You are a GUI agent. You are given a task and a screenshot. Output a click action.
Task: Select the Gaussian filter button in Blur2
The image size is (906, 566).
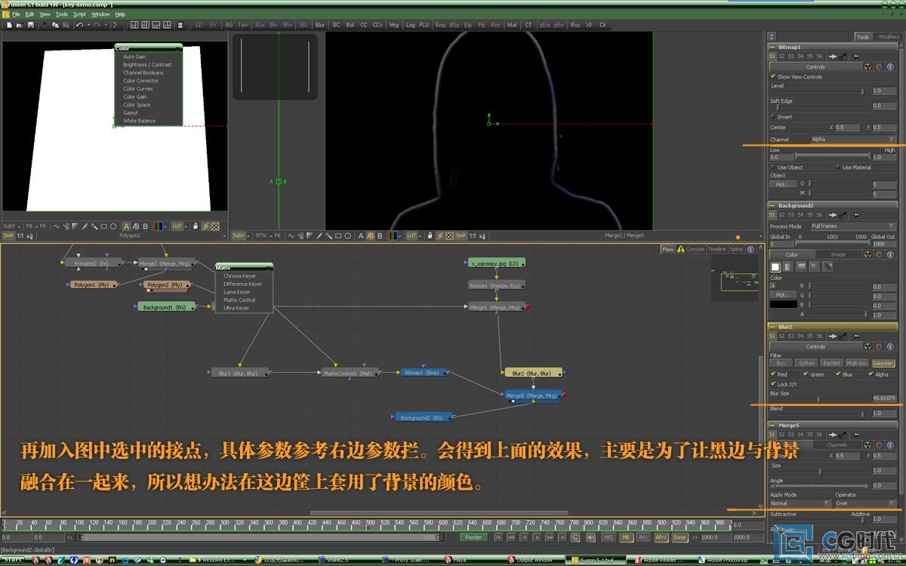(883, 363)
